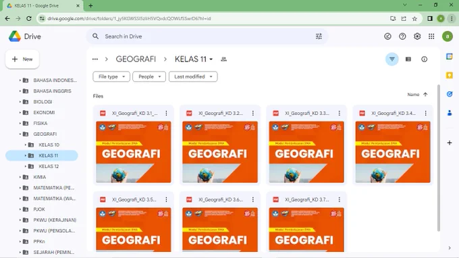This screenshot has width=459, height=258.
Task: Open more actions for XI_Geografi_KD 3.1
Action: [166, 113]
